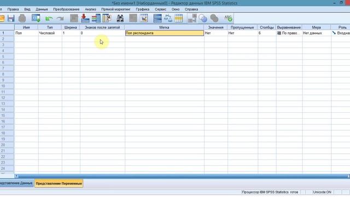The image size is (350, 197).
Task: Open the Графика menu
Action: (x=143, y=9)
